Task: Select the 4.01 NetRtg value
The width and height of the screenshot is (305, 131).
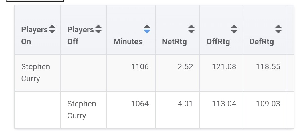Action: click(185, 104)
